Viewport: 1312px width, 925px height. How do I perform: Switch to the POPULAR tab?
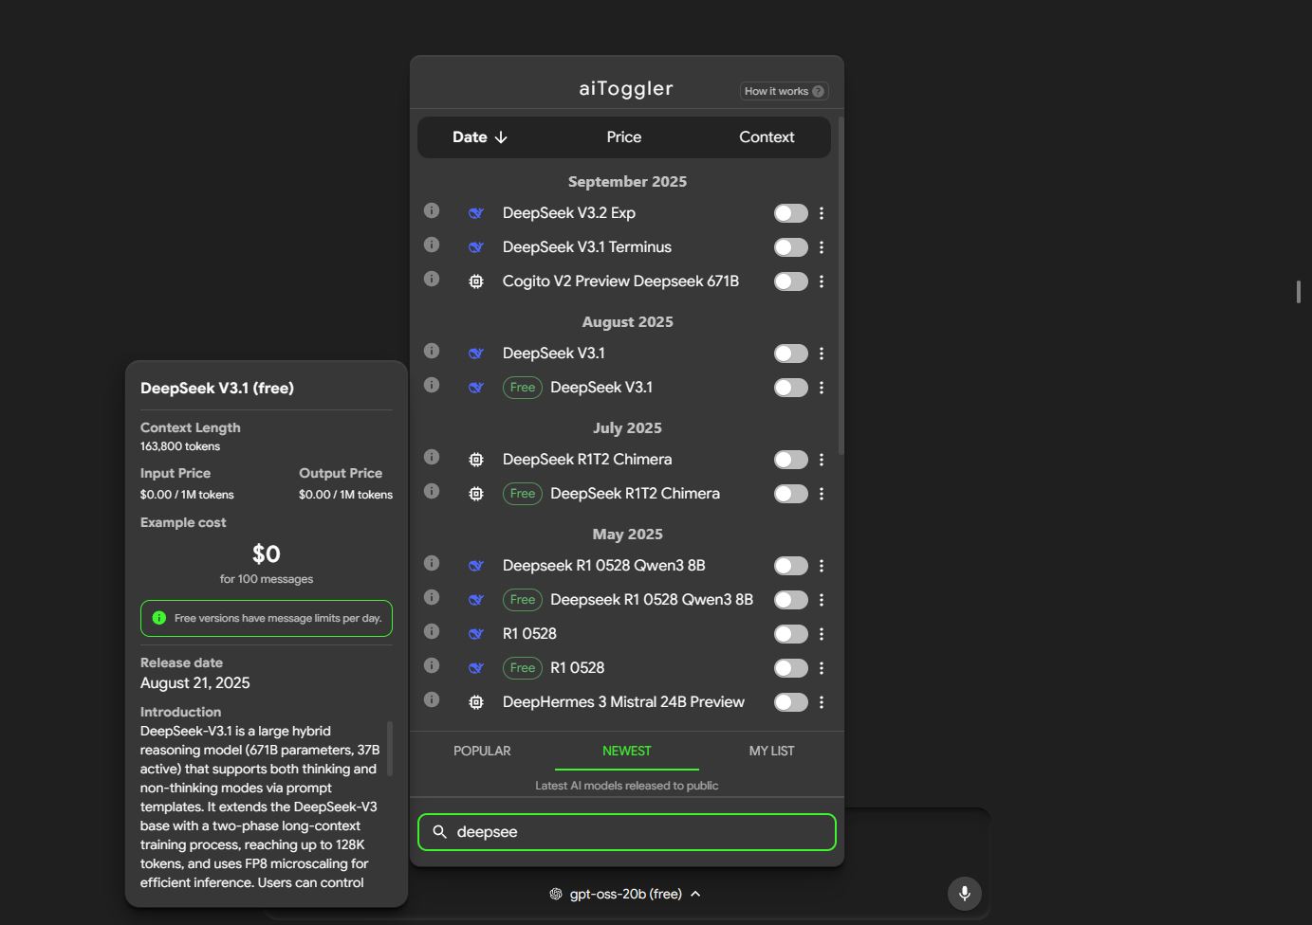482,751
